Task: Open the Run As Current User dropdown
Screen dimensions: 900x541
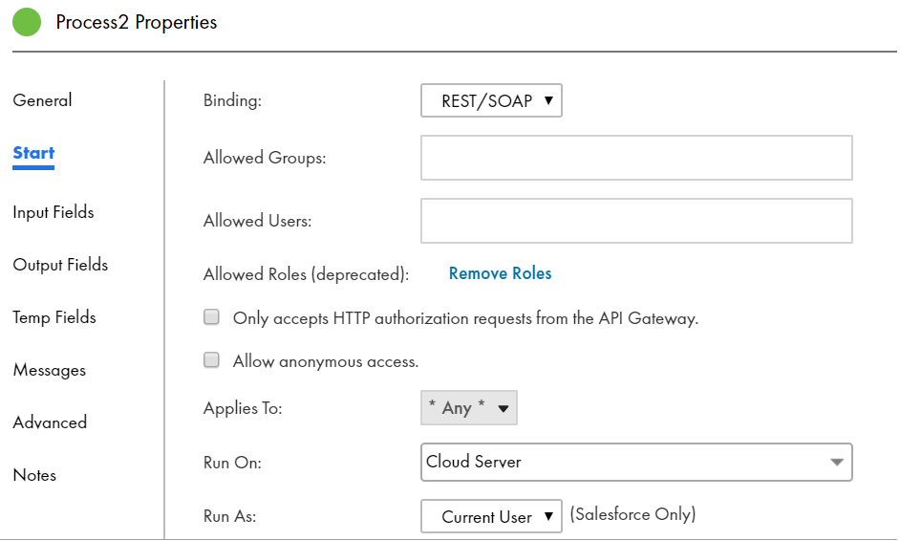Action: 491,516
